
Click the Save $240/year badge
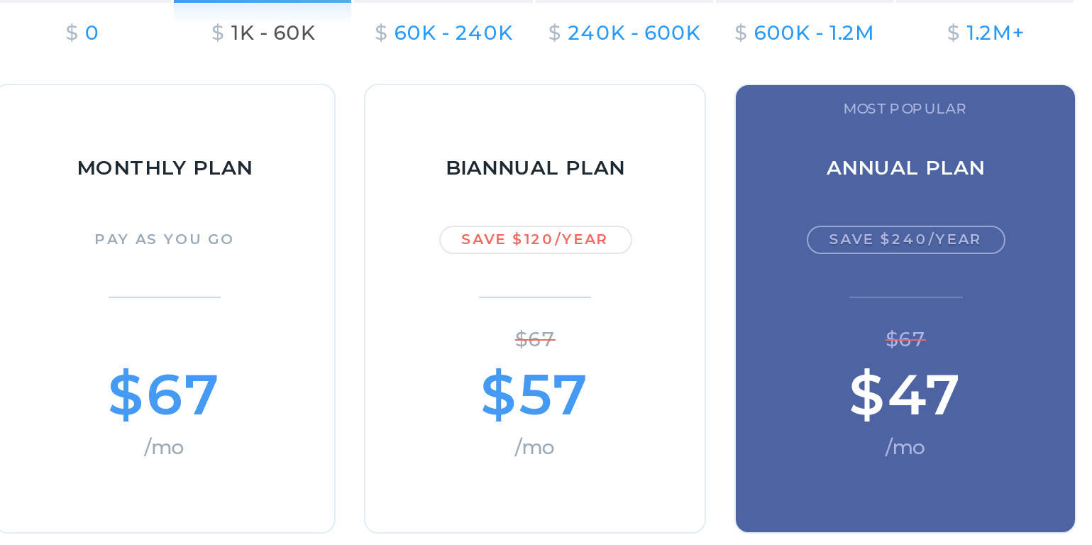pyautogui.click(x=905, y=240)
